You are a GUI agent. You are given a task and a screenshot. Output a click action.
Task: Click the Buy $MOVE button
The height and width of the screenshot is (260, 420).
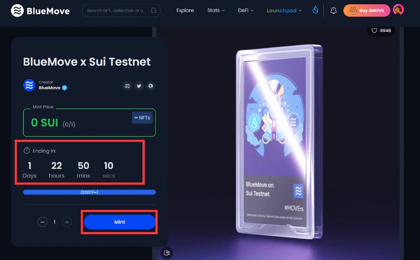pos(367,10)
